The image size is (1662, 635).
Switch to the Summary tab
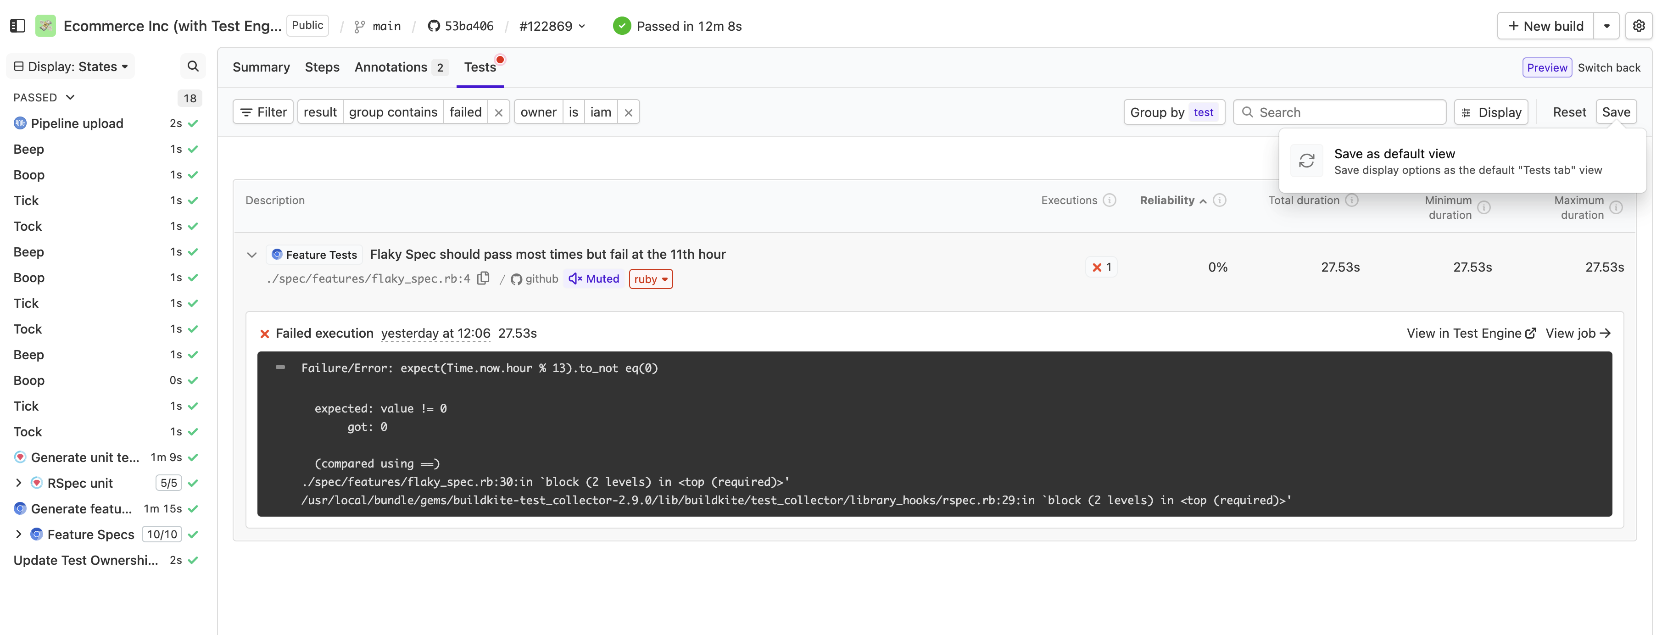[261, 67]
